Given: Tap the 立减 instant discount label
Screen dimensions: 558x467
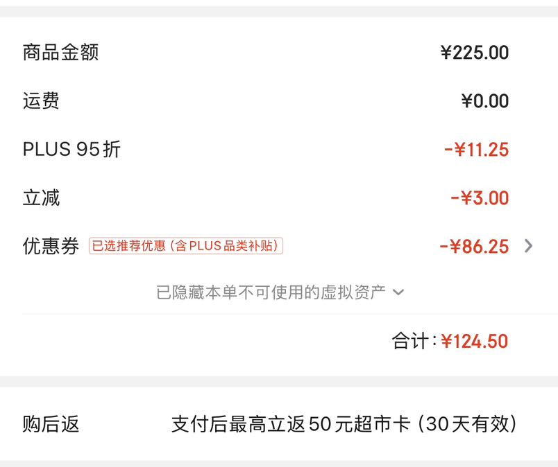Looking at the screenshot, I should 41,197.
